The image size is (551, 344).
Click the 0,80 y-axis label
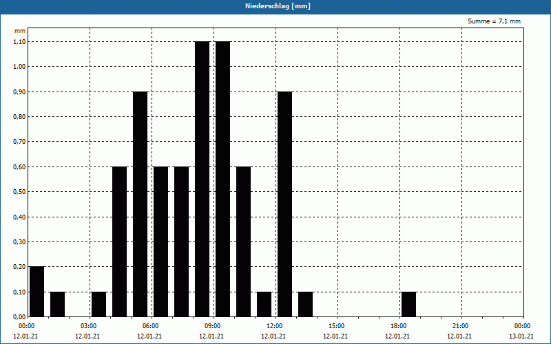click(19, 116)
